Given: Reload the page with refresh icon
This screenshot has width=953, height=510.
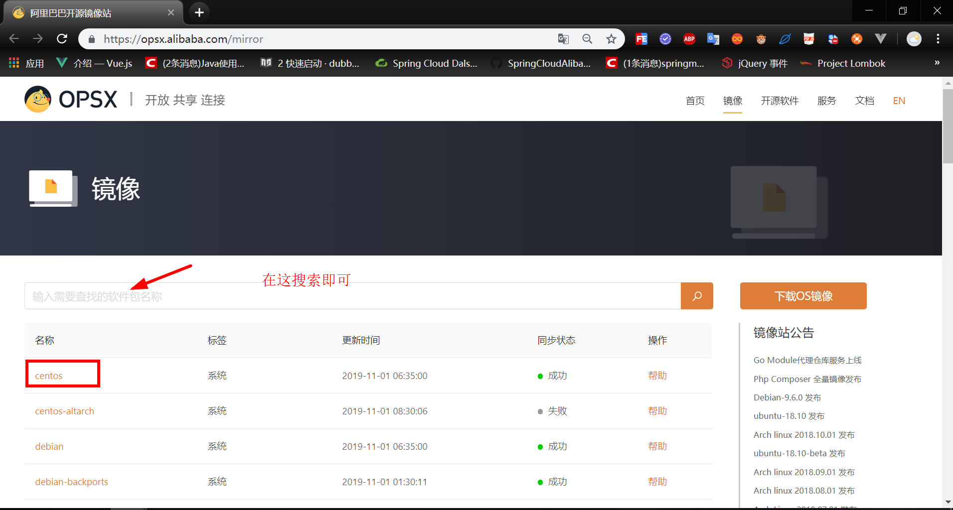Looking at the screenshot, I should click(x=62, y=39).
